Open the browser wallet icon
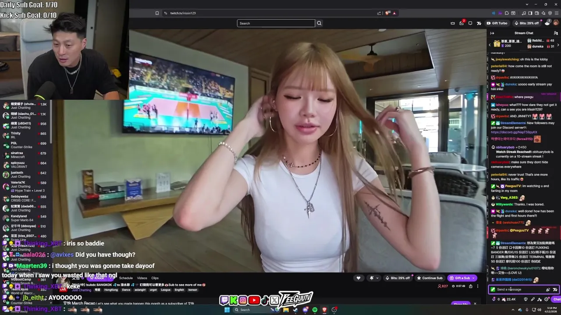Viewport: 561px width, 315px height. tap(536, 13)
